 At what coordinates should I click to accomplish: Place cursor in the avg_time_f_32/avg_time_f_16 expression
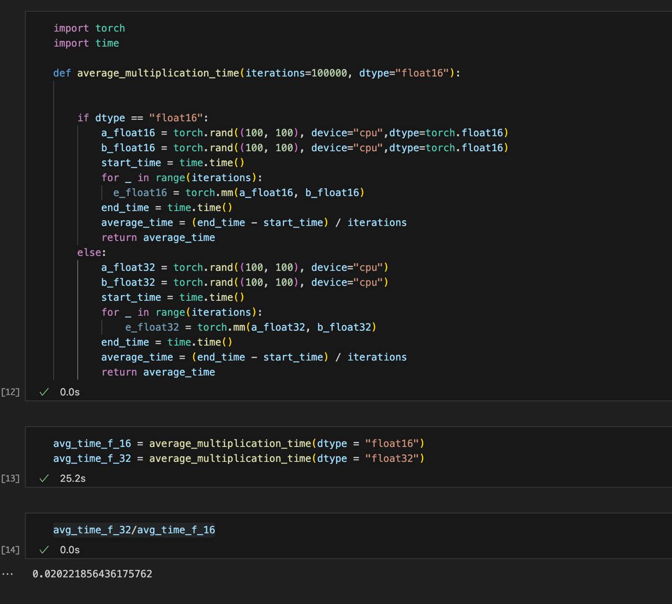pyautogui.click(x=134, y=529)
